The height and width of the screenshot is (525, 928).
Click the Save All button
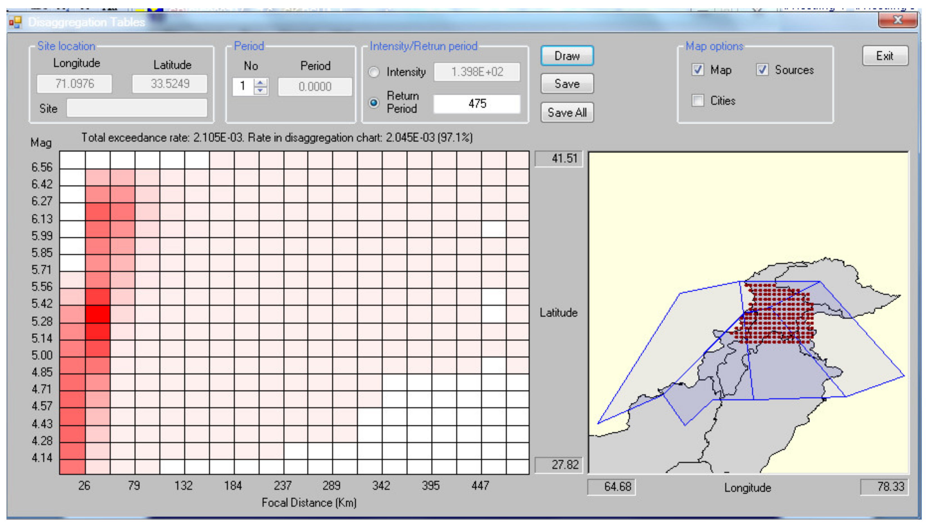(x=567, y=112)
